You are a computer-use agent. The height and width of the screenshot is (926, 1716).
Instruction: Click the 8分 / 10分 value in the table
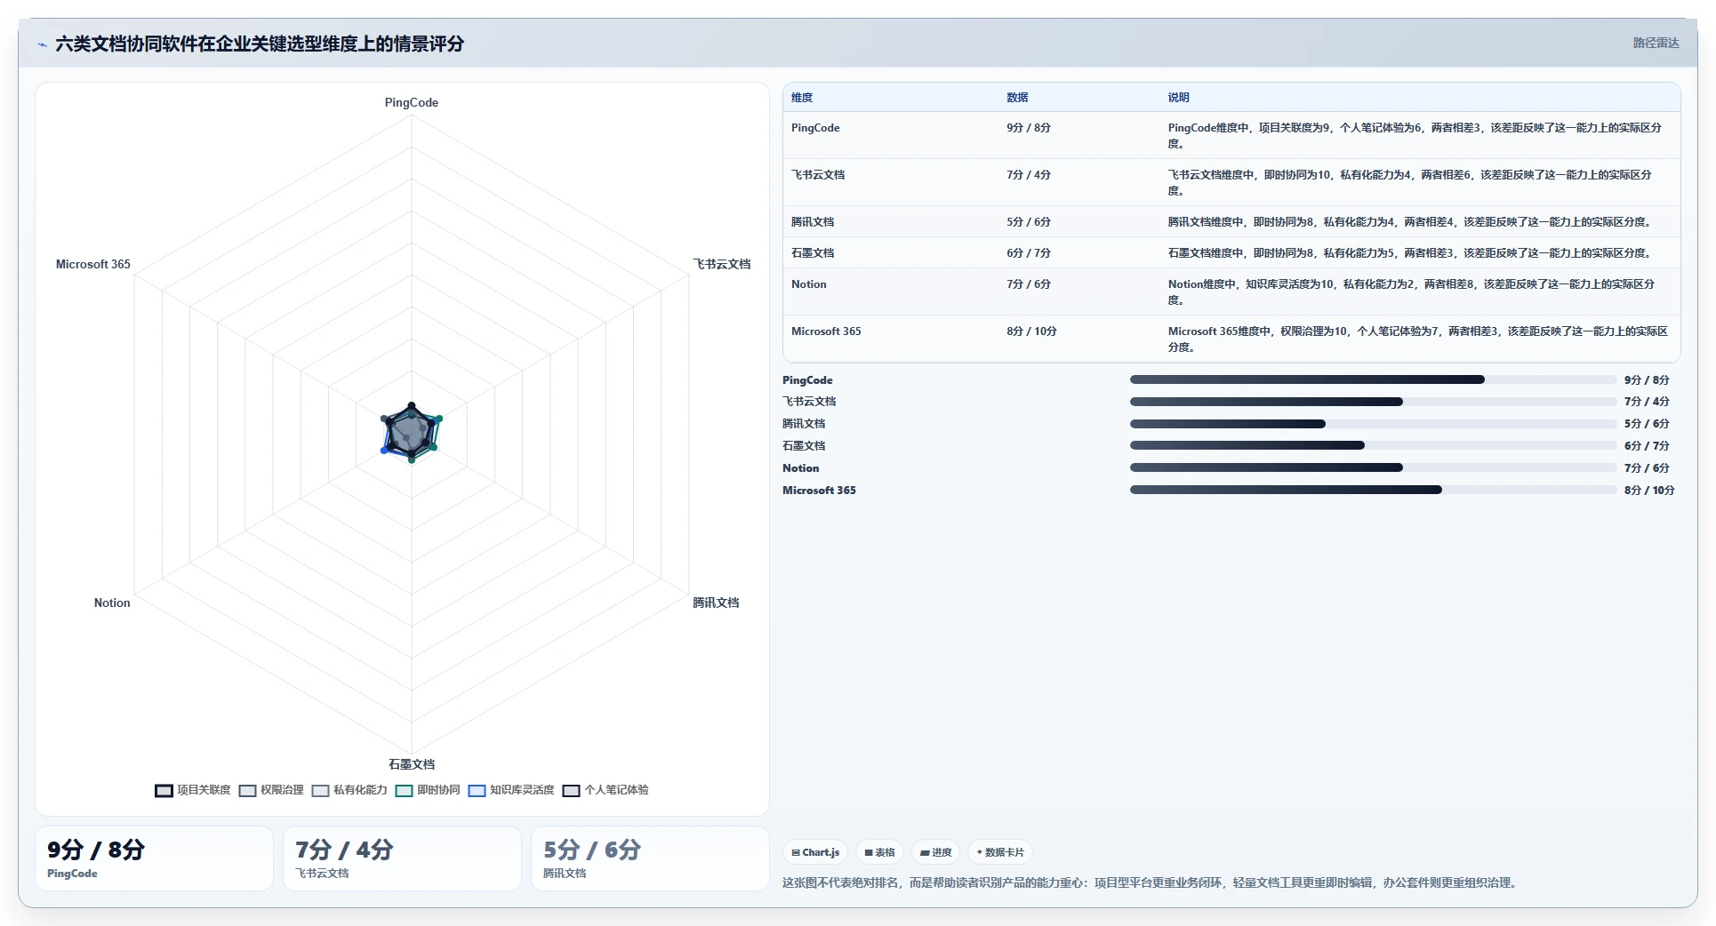[x=1031, y=331]
